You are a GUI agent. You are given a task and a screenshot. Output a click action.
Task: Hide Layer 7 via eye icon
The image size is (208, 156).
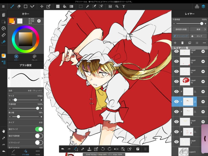coord(176,142)
